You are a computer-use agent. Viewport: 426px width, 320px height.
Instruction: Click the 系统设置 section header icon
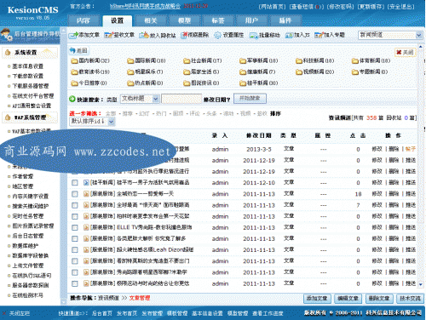[8, 53]
